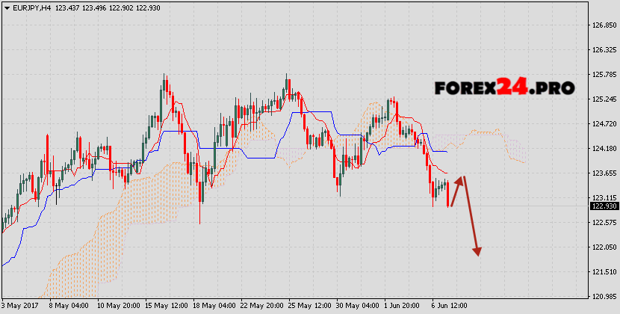
Task: Click the 126.850 price axis label
Action: pyautogui.click(x=604, y=25)
